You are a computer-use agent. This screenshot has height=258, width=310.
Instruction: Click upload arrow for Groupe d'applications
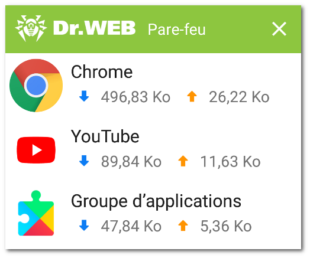(x=183, y=226)
